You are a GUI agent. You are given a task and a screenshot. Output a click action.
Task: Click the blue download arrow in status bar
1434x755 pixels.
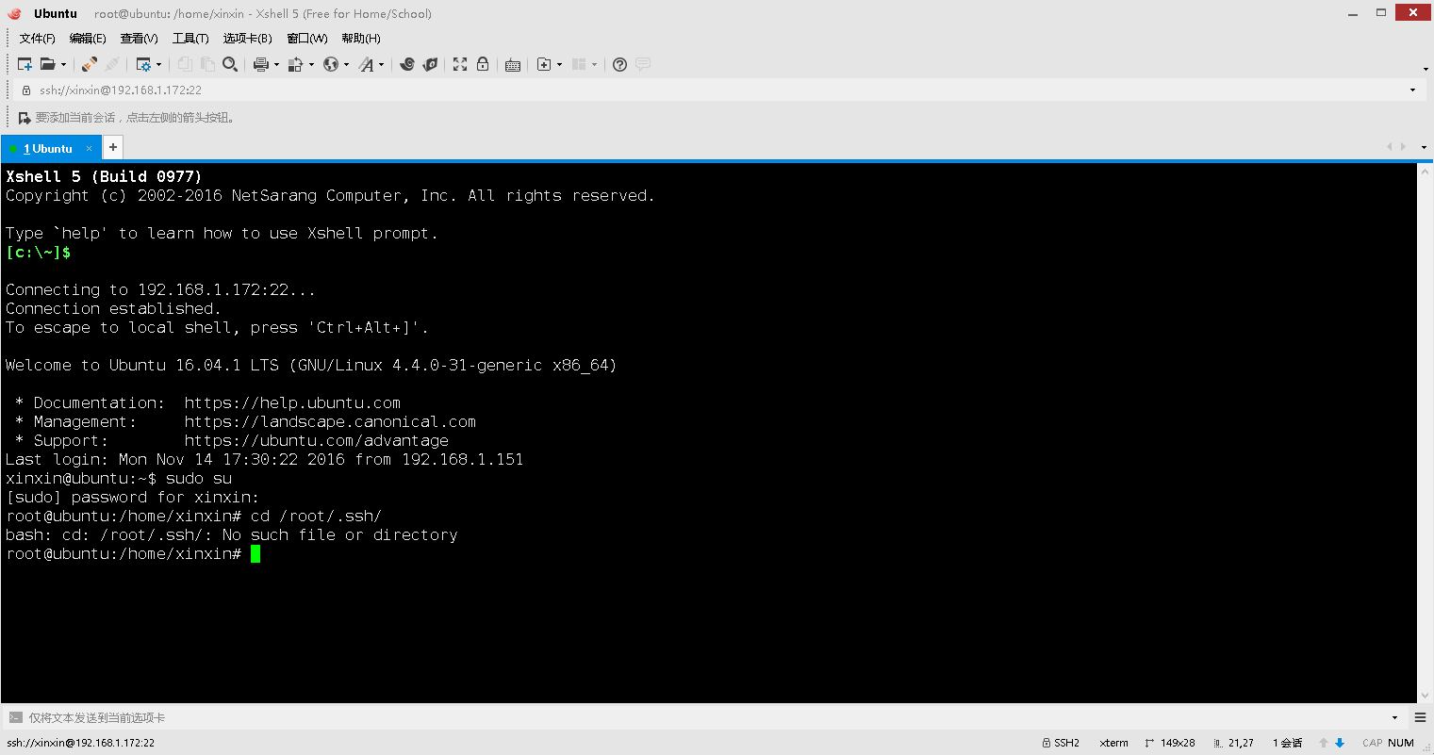[1340, 743]
